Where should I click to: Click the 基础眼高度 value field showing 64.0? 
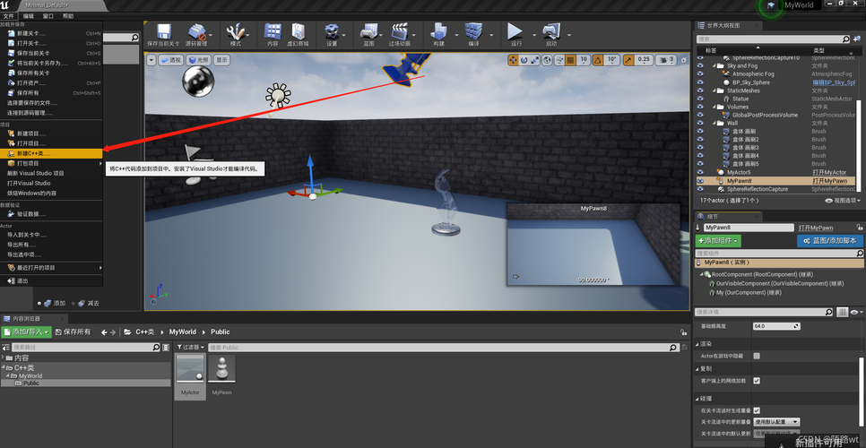pyautogui.click(x=776, y=326)
